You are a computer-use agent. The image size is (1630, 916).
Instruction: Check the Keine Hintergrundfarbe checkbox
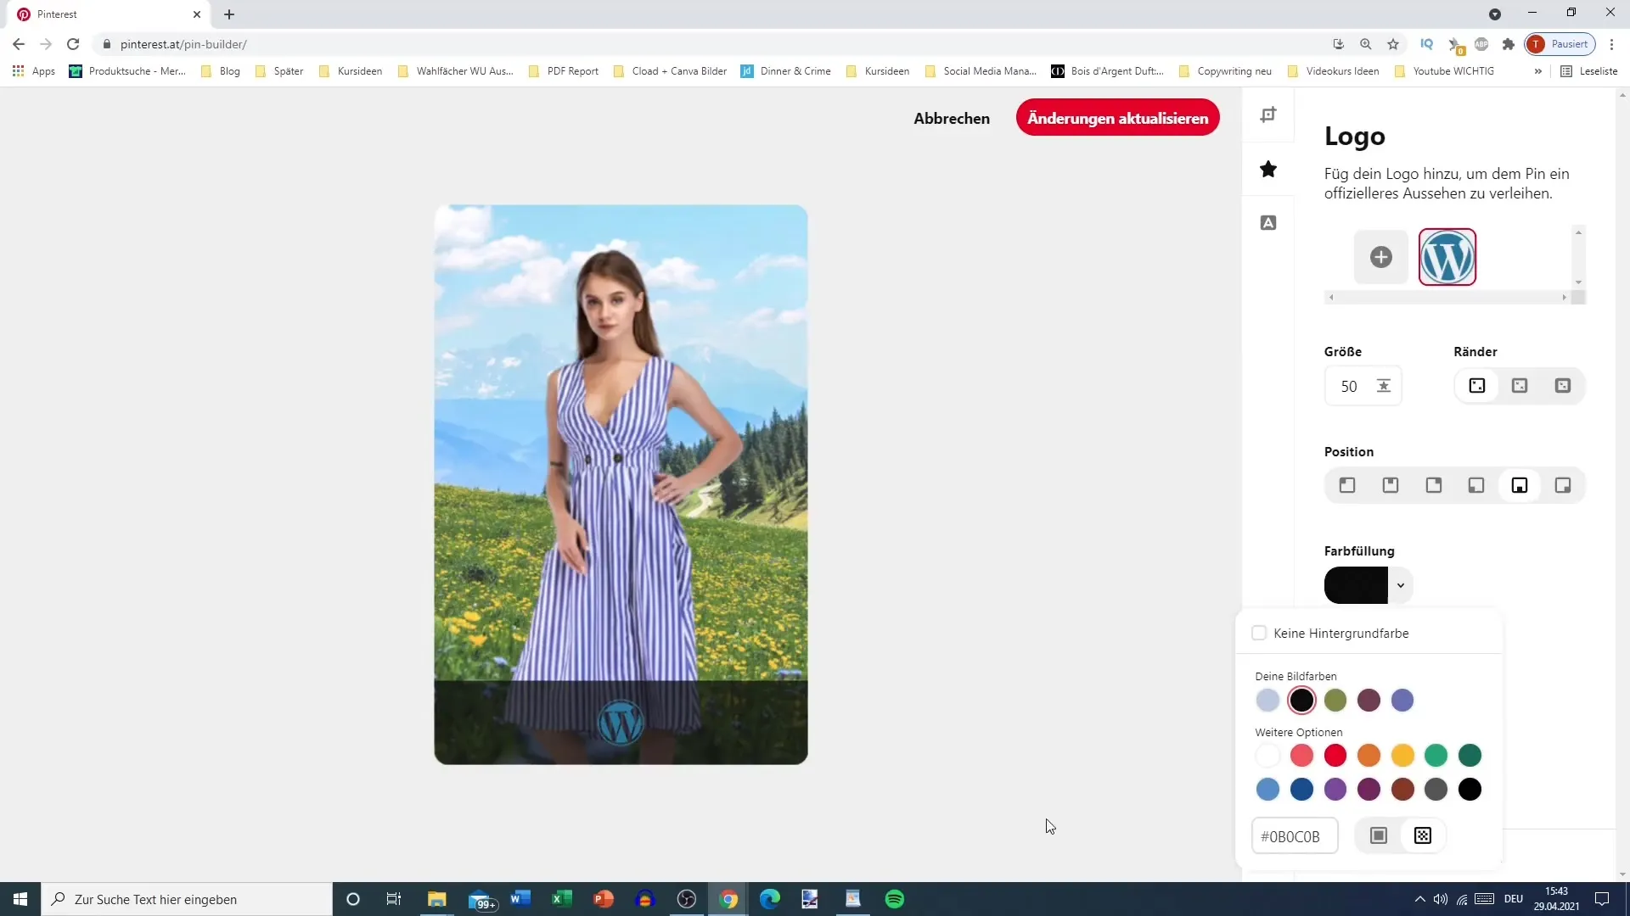[1259, 633]
